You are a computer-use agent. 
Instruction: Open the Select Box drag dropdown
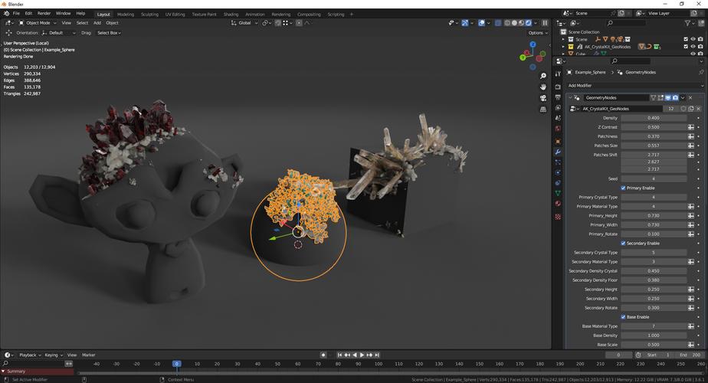click(109, 33)
